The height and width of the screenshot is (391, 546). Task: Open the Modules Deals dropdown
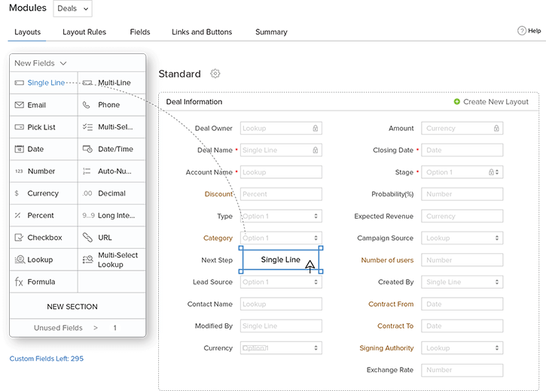[73, 9]
